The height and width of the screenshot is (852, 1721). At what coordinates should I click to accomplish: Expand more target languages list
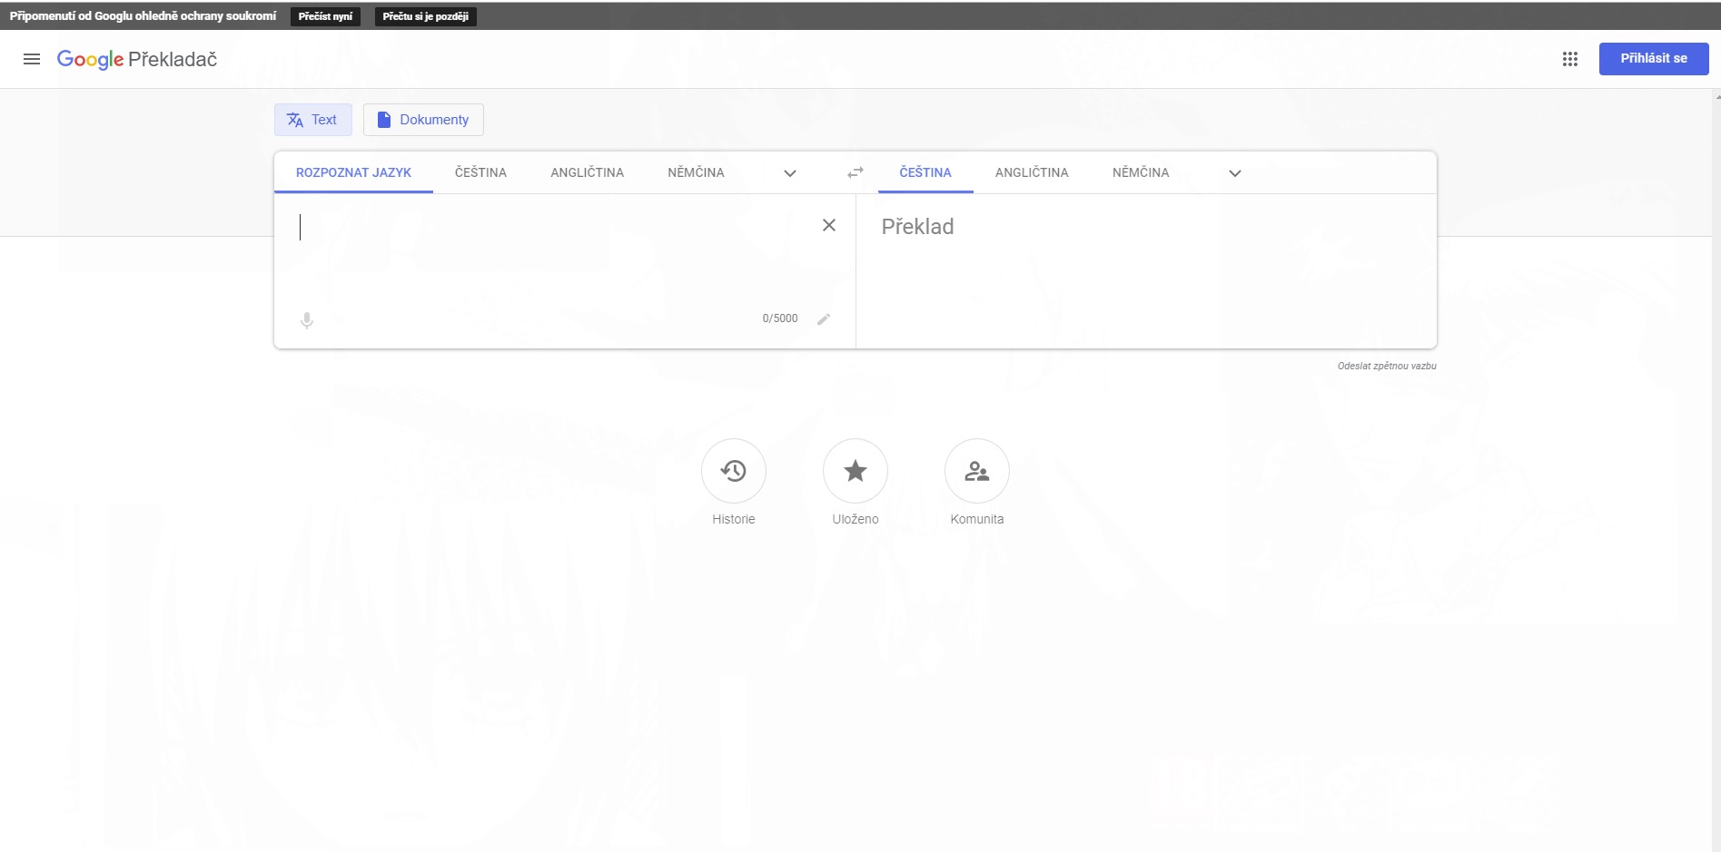[1235, 173]
